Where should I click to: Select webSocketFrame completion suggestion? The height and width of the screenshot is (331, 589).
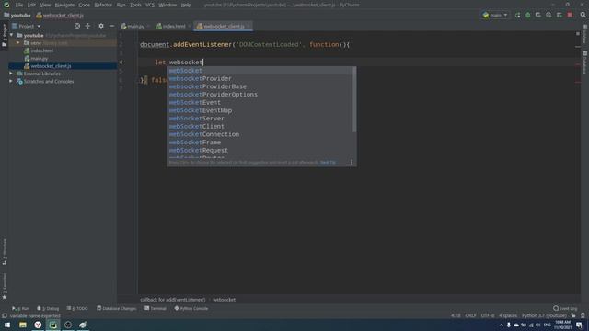[x=260, y=143]
